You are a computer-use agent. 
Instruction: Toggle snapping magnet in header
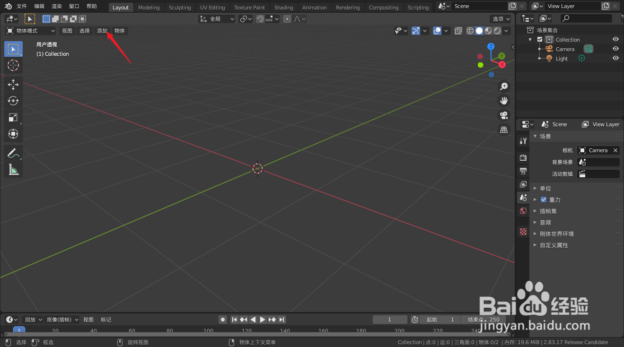coord(260,19)
